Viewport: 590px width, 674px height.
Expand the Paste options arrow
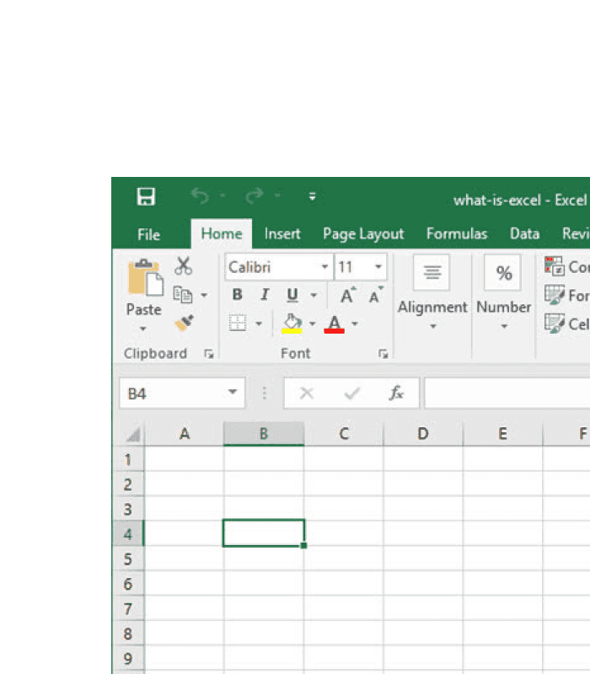(x=142, y=329)
